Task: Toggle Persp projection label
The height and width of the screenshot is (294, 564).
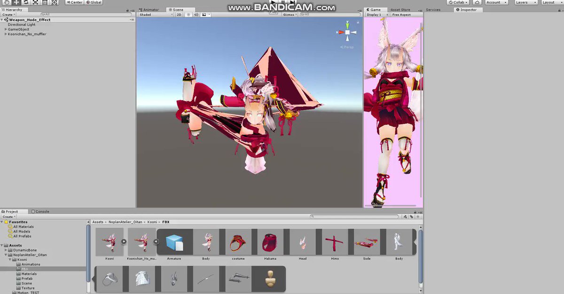Action: pyautogui.click(x=347, y=47)
